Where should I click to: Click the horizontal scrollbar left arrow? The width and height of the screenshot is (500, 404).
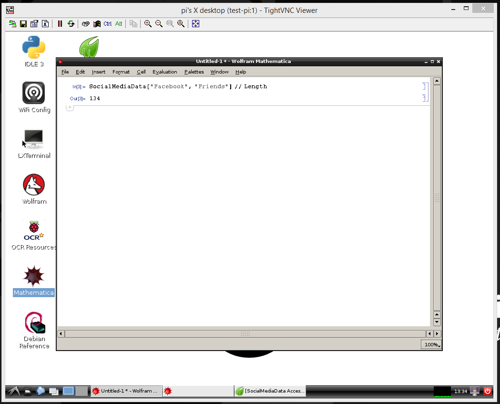[61, 334]
